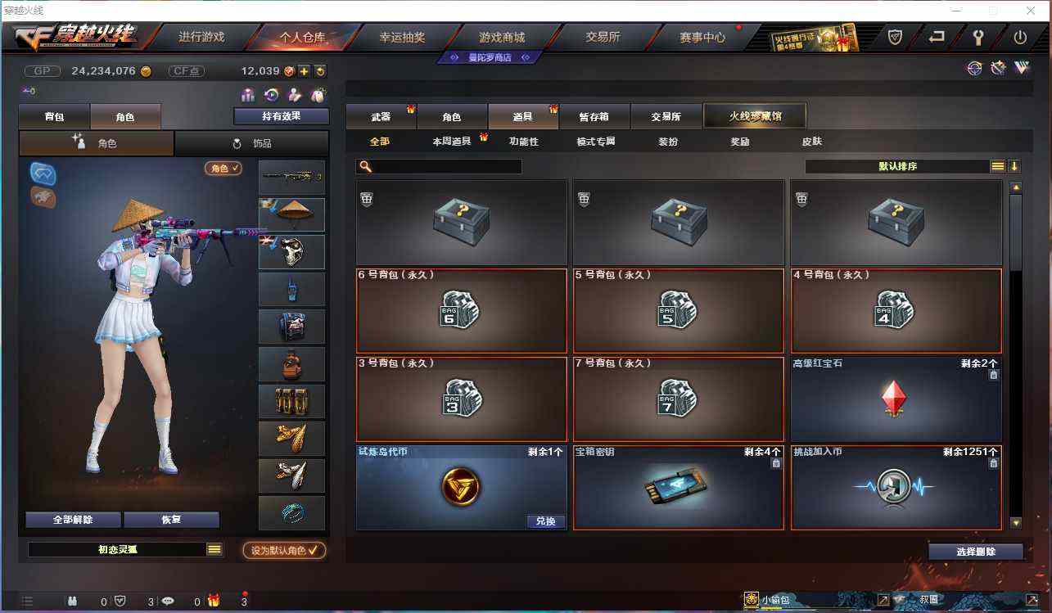Click the trash icon on 高级红宝石
Viewport: 1052px width, 613px height.
click(993, 375)
